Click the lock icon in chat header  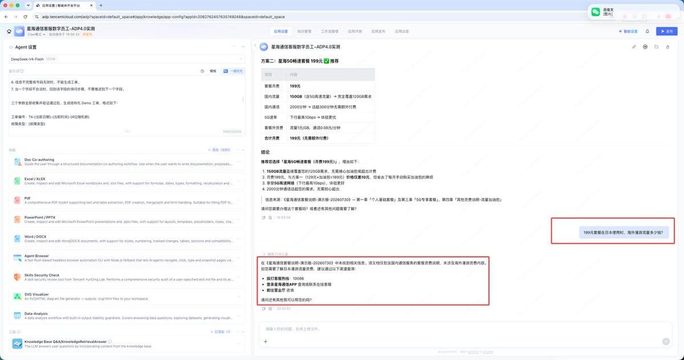[667, 47]
